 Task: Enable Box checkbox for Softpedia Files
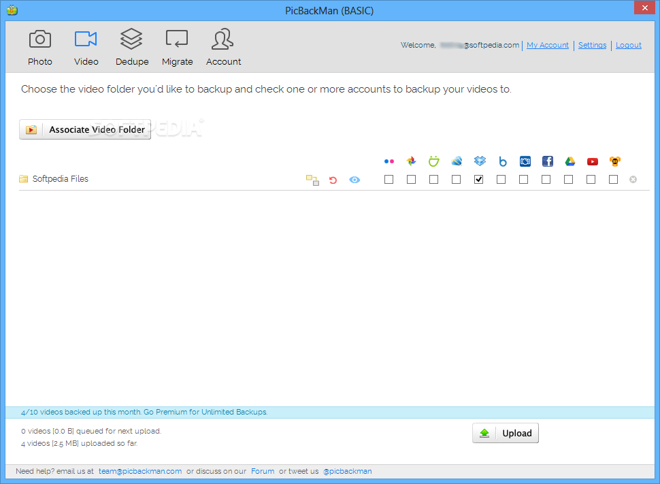click(501, 180)
